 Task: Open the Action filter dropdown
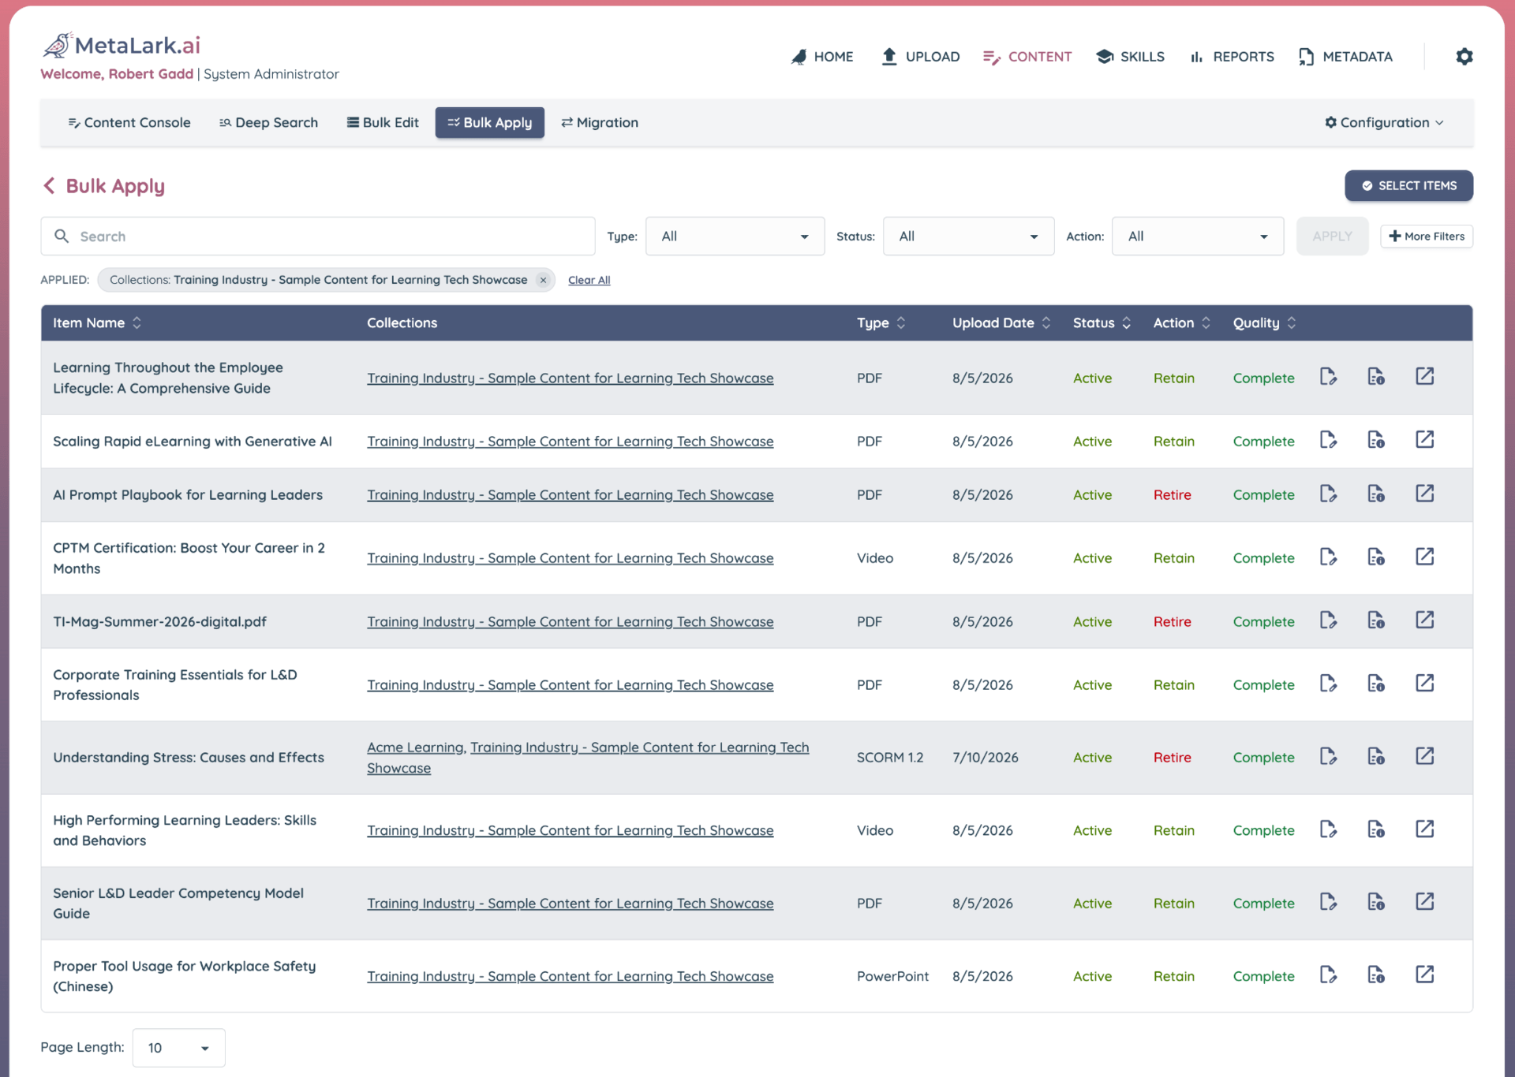(1197, 237)
